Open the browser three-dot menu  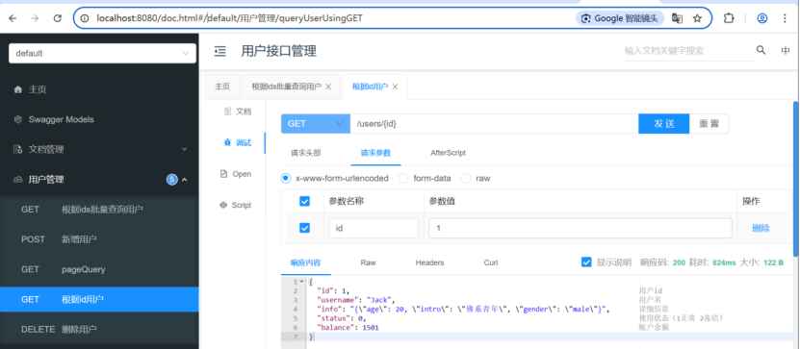(785, 18)
